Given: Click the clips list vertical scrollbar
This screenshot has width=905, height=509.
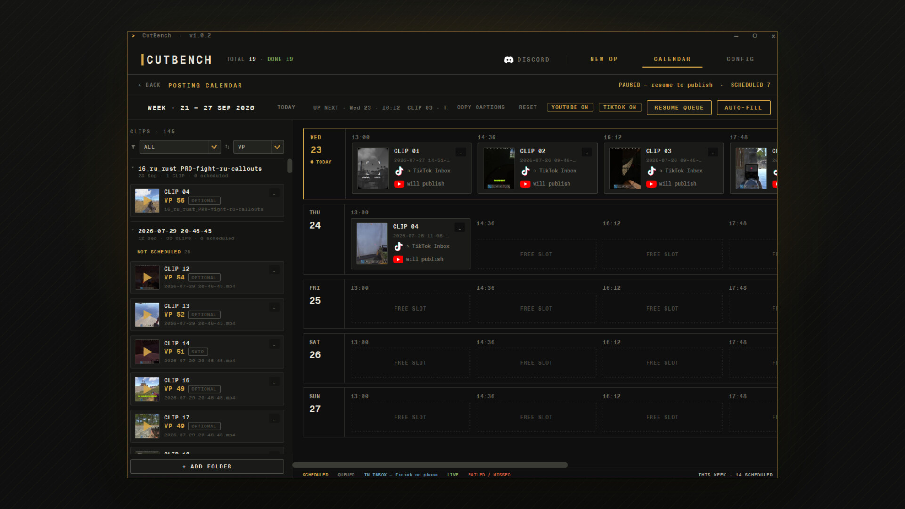Looking at the screenshot, I should tap(289, 166).
